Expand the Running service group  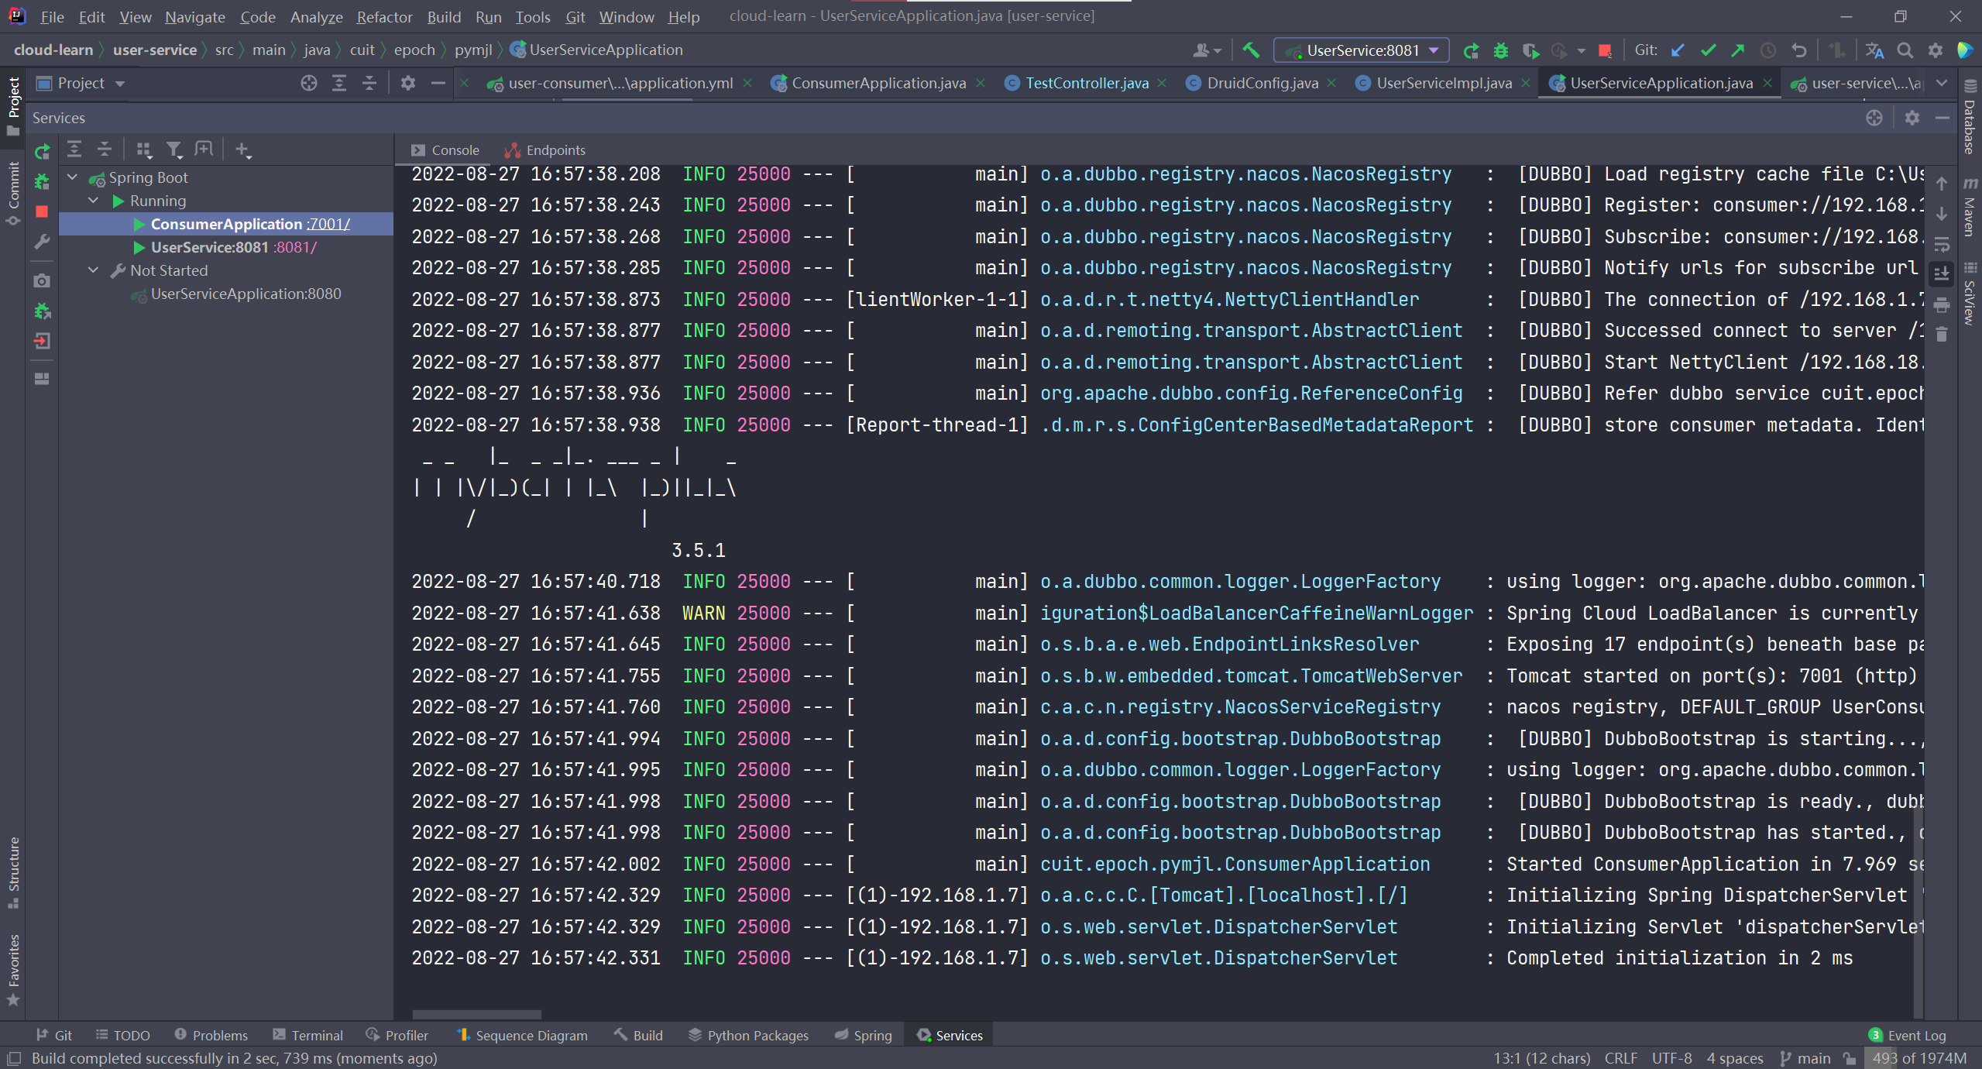coord(96,200)
